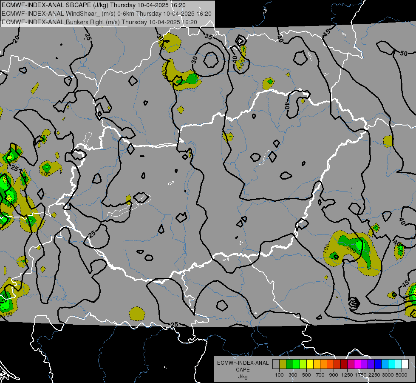Select the purple swatch after 1750

pos(364,364)
